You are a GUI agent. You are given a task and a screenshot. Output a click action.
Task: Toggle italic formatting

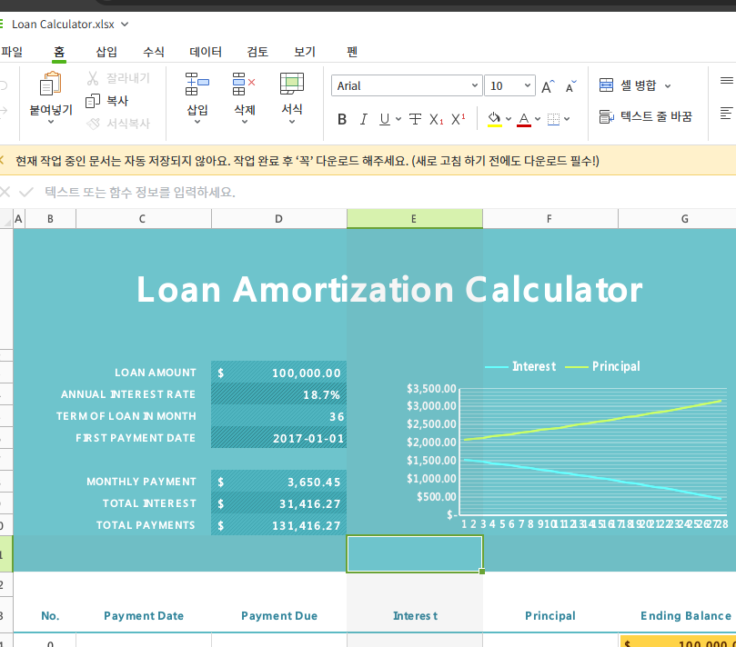(x=364, y=118)
